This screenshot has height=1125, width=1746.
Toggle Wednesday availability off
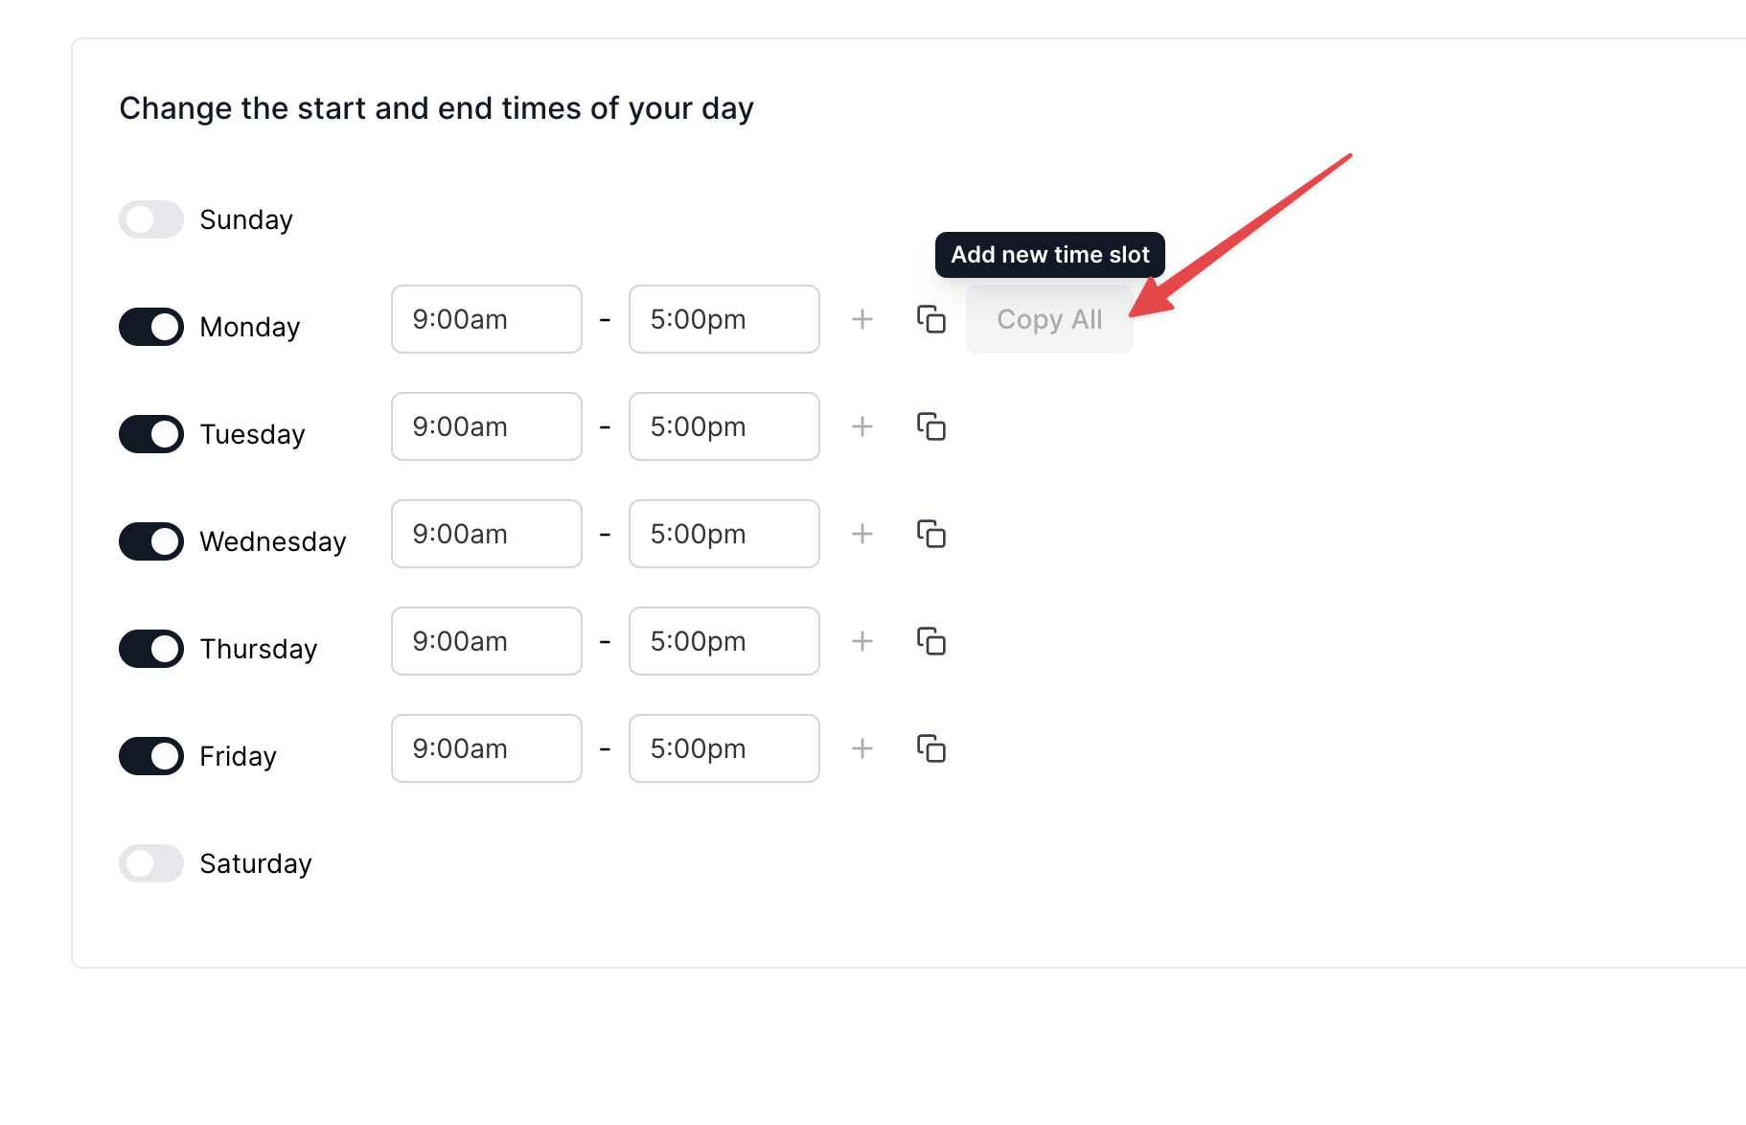(x=150, y=541)
